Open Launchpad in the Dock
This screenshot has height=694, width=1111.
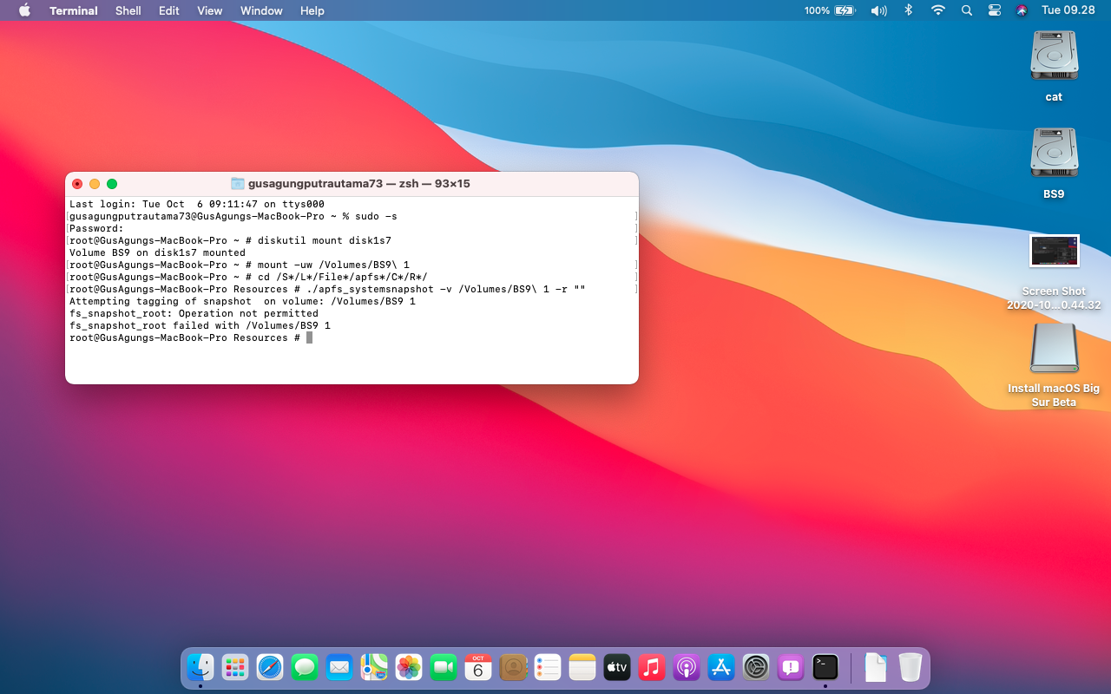tap(235, 667)
